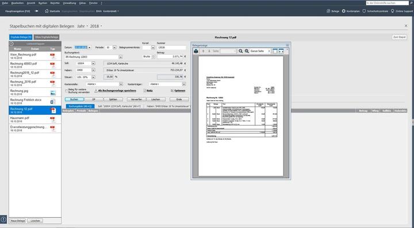Click the search magnifier in the help box

(411, 3)
